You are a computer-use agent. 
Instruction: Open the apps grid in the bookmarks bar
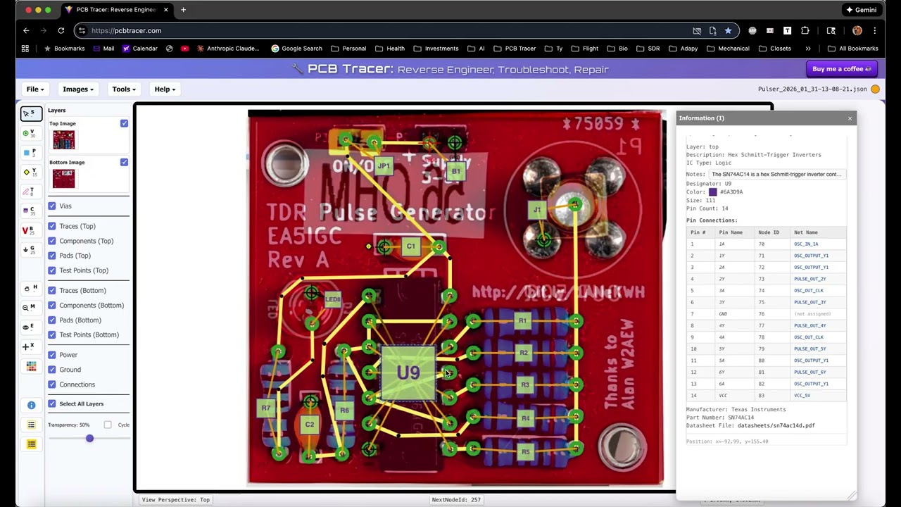tap(25, 49)
